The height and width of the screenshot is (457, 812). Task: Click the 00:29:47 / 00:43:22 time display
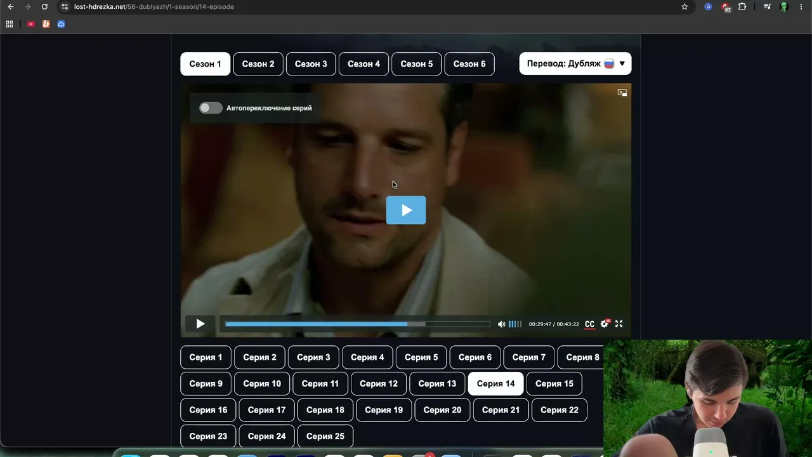(554, 324)
